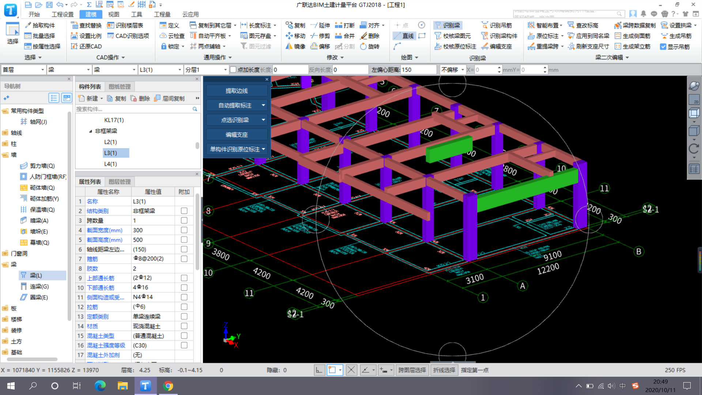Screen dimensions: 702x395
Task: Click the 云检查 cloud check icon
Action: pos(172,36)
